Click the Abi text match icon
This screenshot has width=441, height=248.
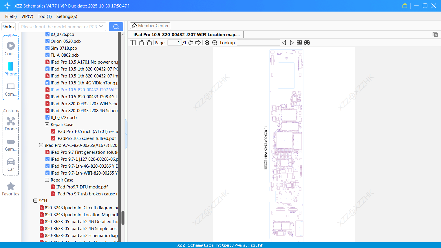click(x=299, y=43)
